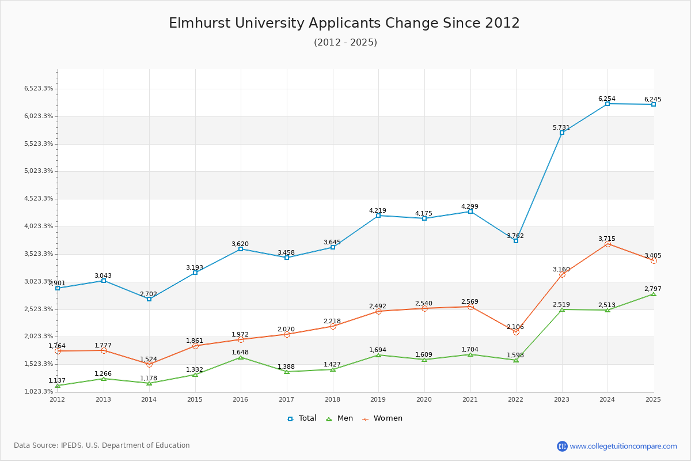
Task: Select Total data point for 2018 labeled 3,645
Action: (333, 247)
